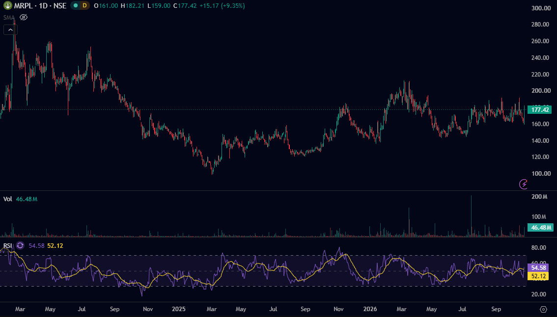
Task: Click the yellow 52.12 tag on RSI scale
Action: point(538,276)
